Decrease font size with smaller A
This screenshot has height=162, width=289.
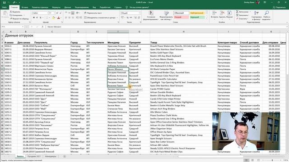coord(61,13)
